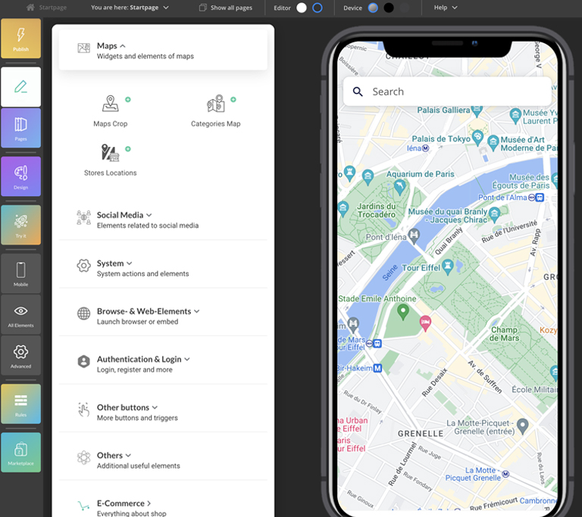This screenshot has width=582, height=517.
Task: Expand Browse- & Web-Elements category
Action: click(x=197, y=311)
